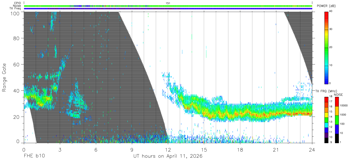Click the 'CPID' row label
Viewport: 351px width, 162px height.
[x=18, y=3]
